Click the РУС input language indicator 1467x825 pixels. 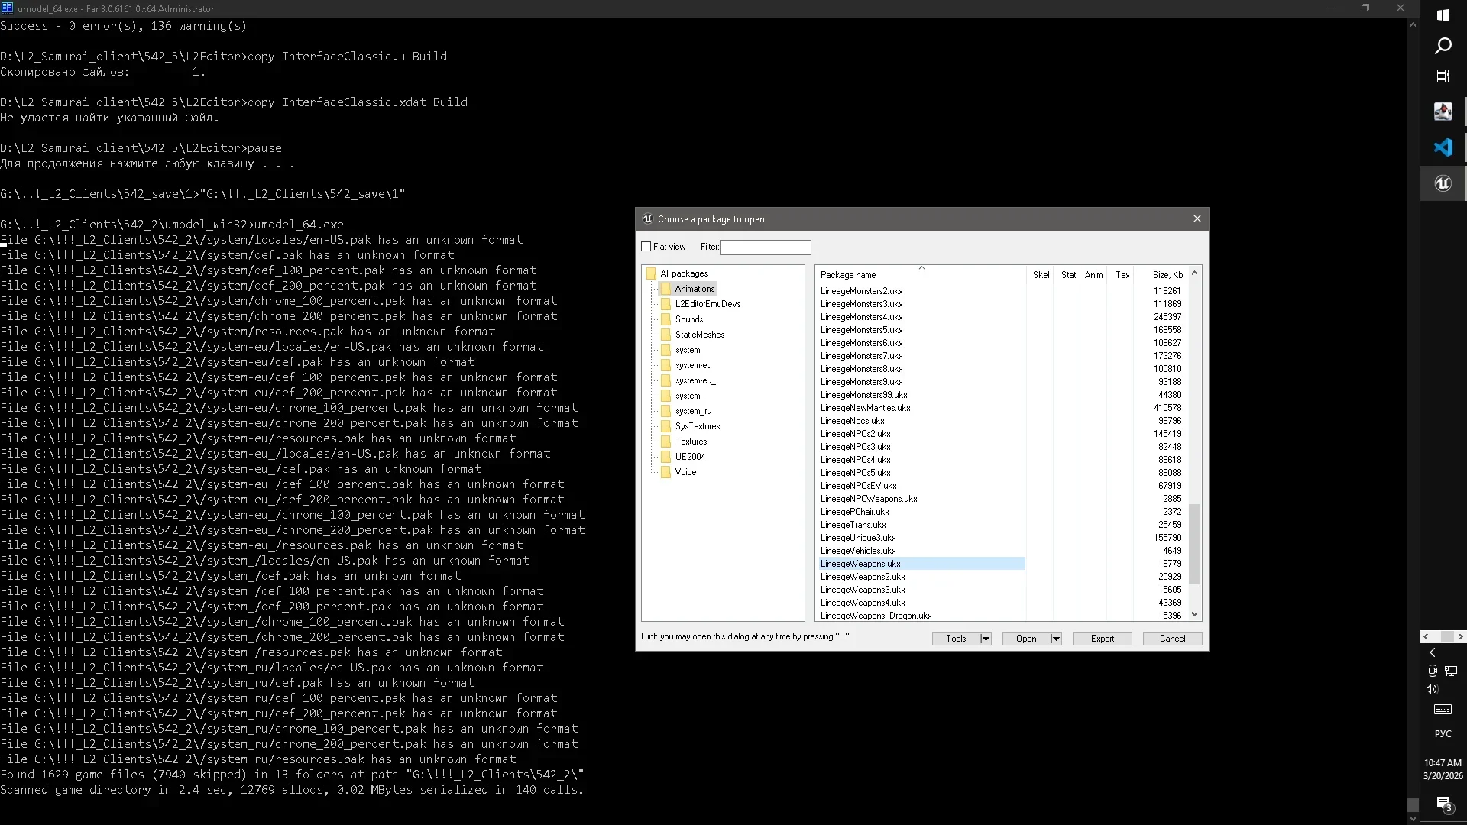click(x=1443, y=734)
